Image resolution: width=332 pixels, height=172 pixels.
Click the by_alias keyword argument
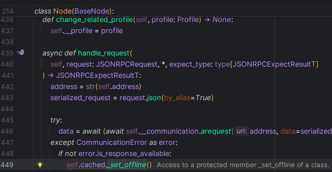coord(177,98)
